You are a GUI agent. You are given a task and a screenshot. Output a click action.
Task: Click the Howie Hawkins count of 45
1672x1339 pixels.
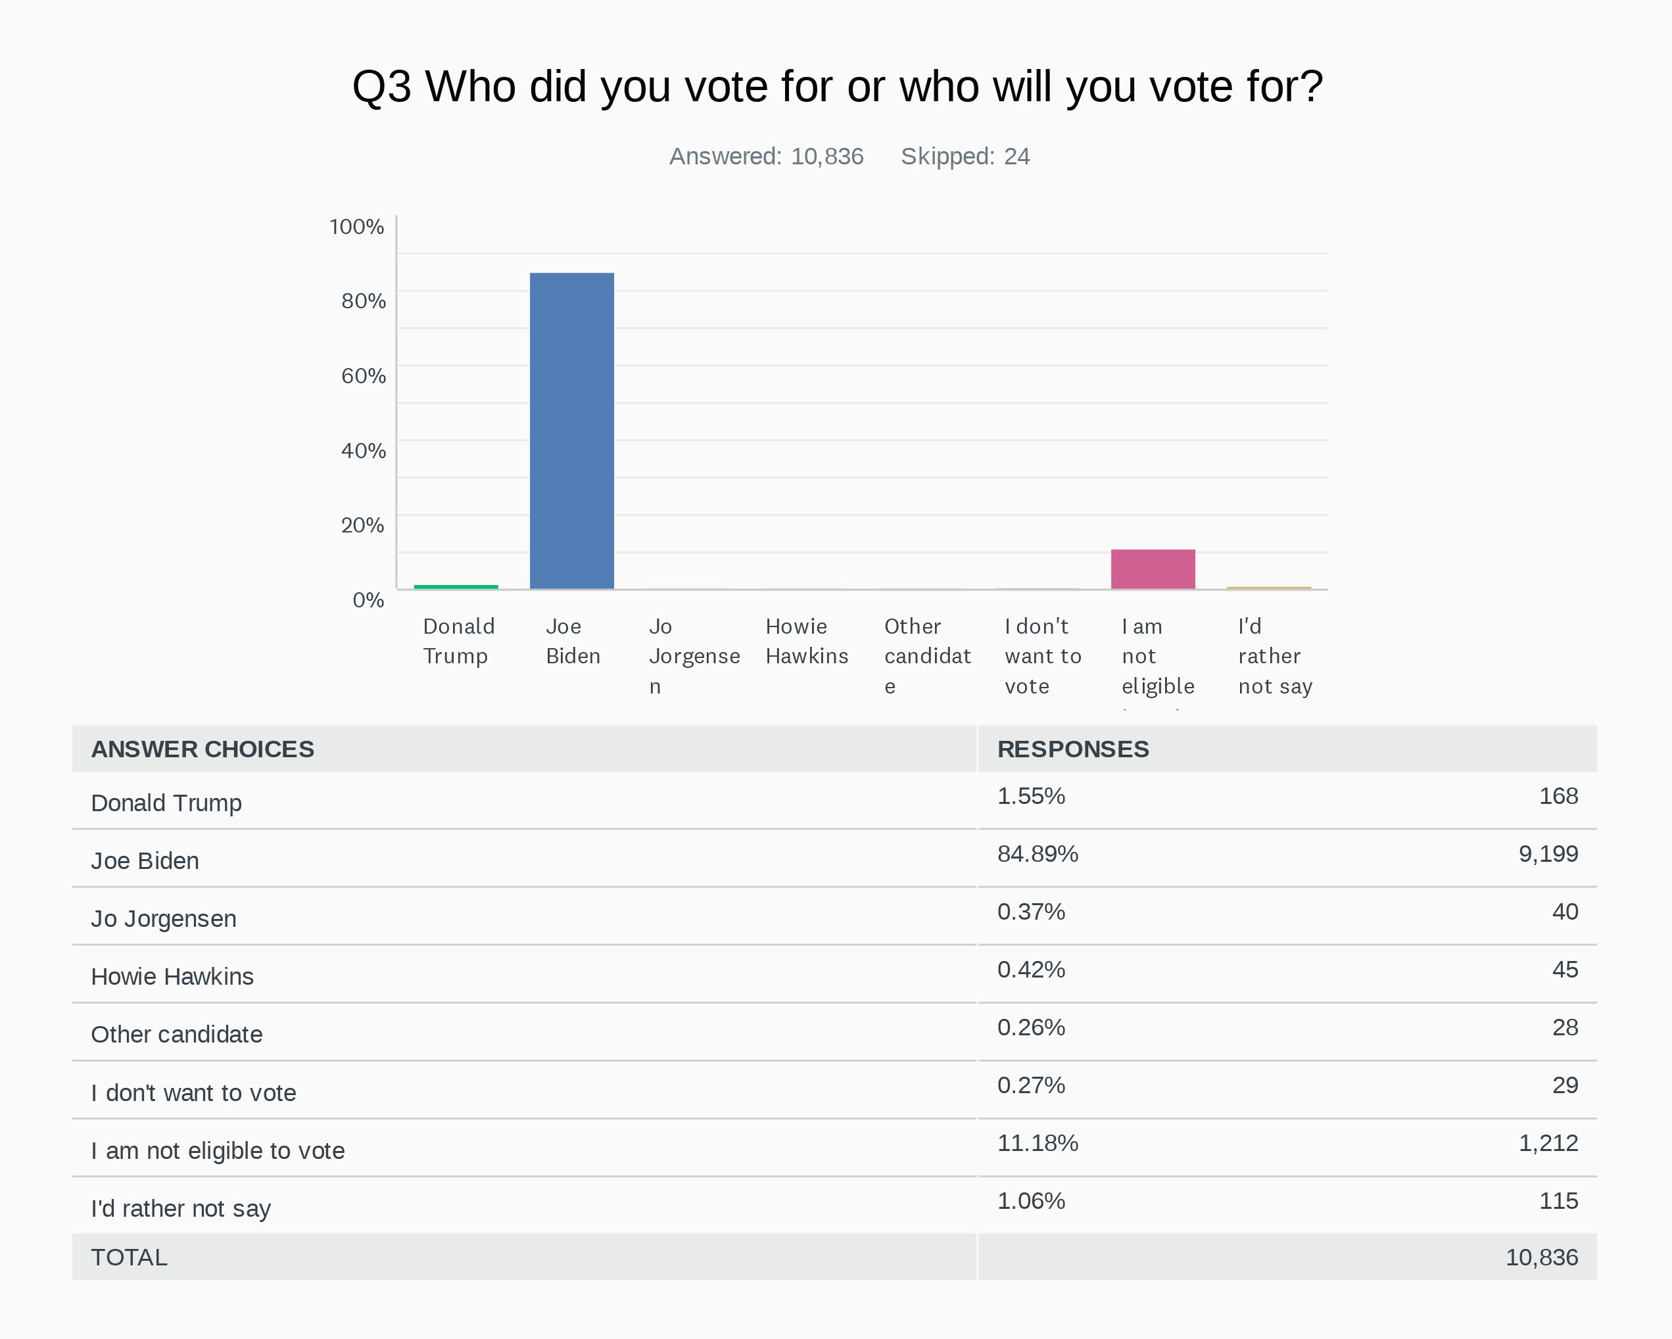click(x=1564, y=969)
